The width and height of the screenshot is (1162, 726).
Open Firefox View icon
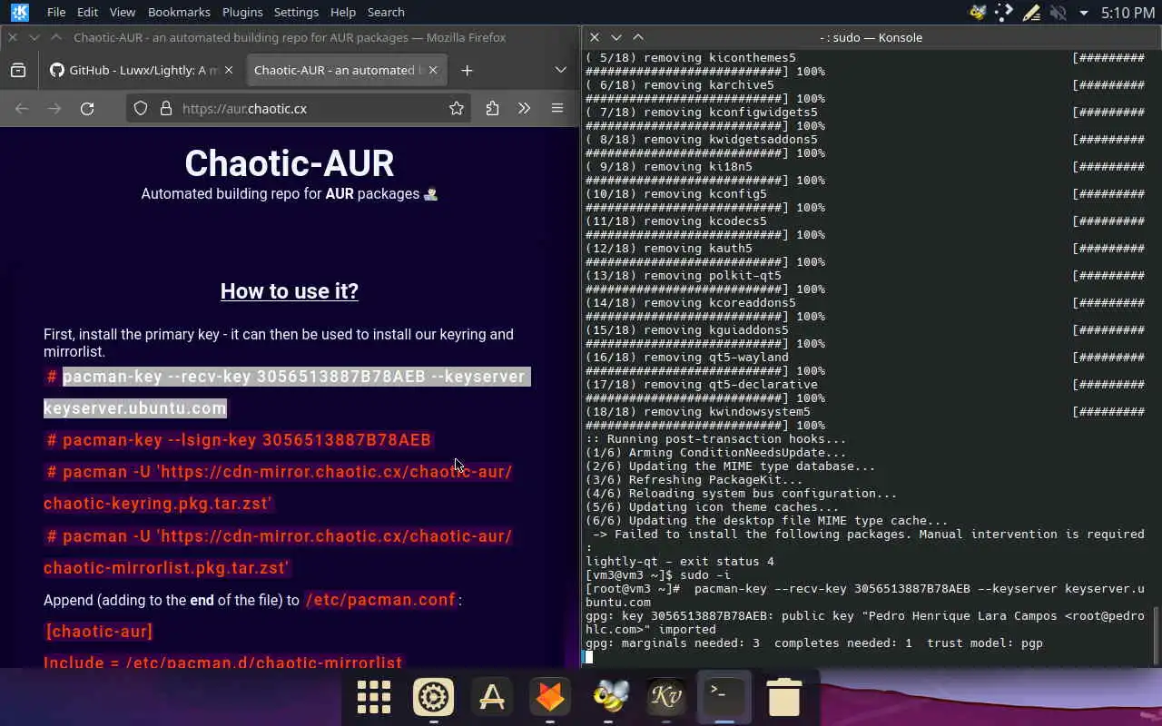coord(18,70)
